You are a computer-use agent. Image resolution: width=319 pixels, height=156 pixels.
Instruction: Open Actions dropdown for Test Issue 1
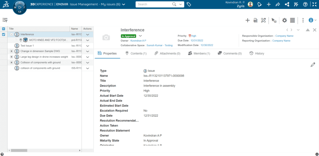pyautogui.click(x=88, y=46)
